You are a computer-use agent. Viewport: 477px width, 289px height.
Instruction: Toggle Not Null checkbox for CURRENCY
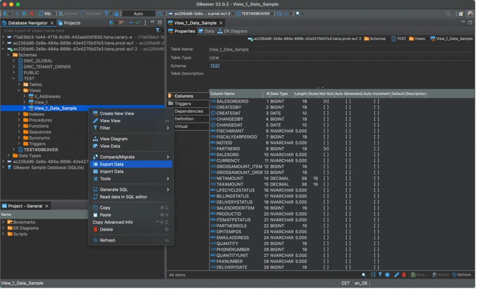tap(326, 161)
